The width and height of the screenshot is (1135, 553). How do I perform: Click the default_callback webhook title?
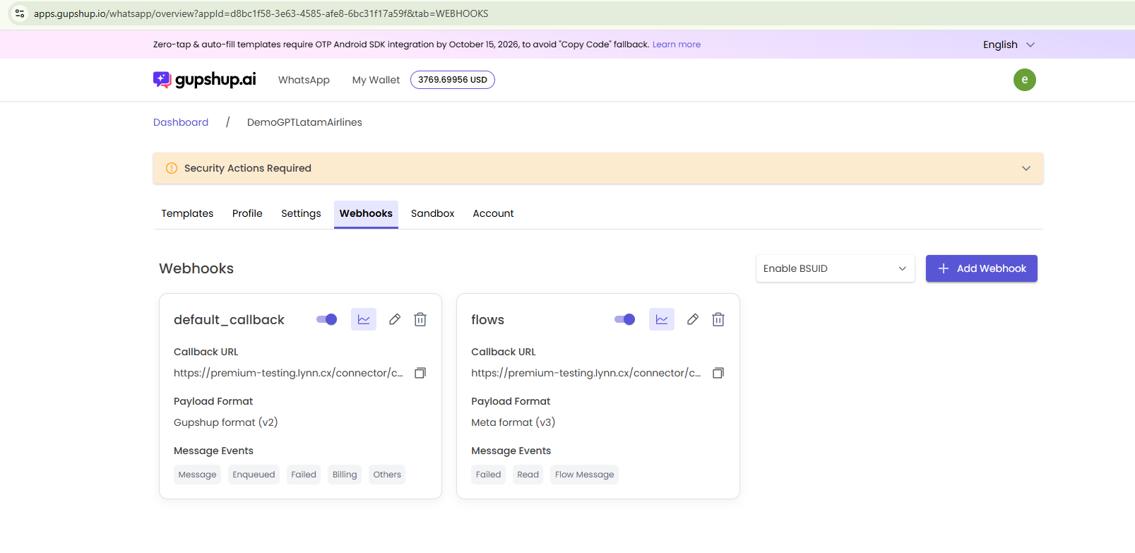tap(229, 320)
